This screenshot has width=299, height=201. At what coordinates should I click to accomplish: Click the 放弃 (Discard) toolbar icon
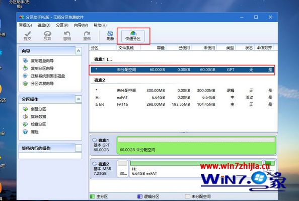47,36
